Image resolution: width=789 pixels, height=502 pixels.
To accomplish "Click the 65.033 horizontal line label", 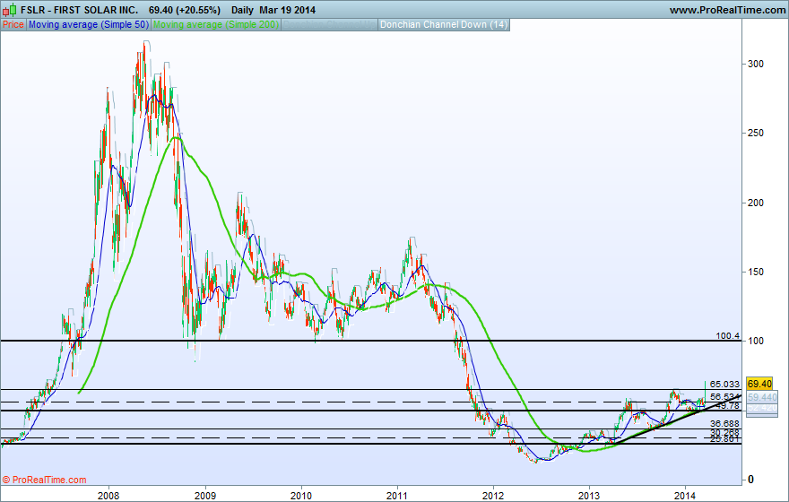I will (724, 385).
